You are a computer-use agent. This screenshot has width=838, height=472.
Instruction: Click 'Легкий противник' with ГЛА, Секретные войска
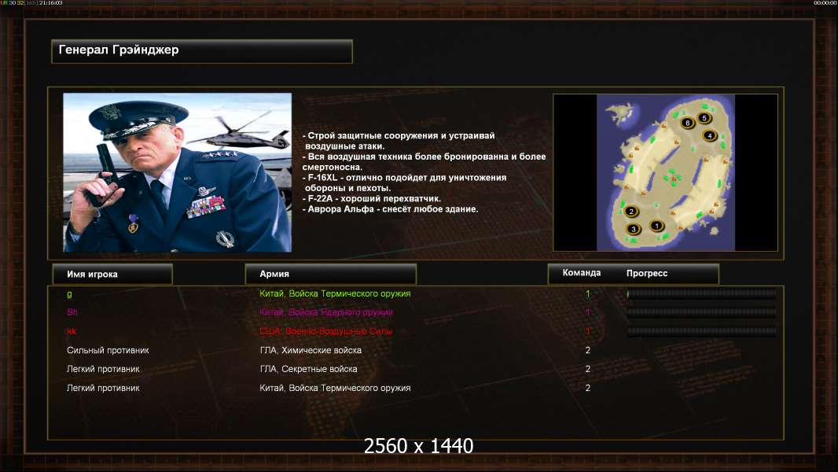coord(103,369)
